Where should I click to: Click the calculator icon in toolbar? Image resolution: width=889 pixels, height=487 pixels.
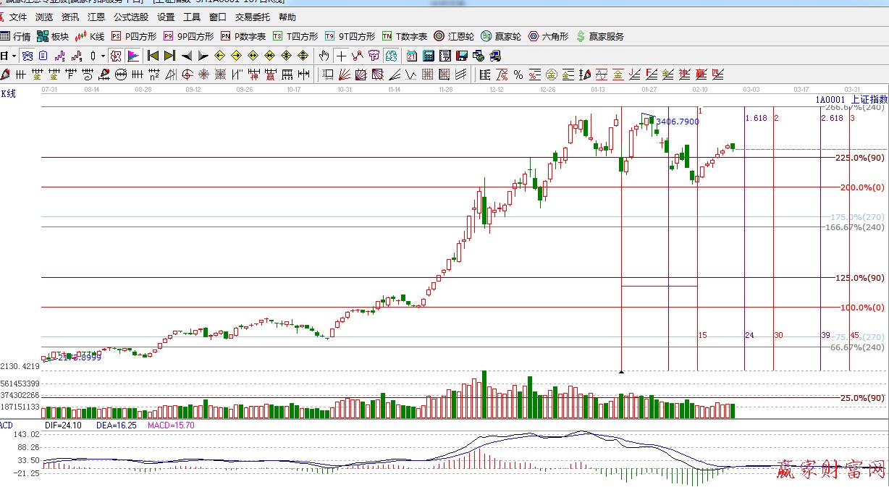coord(428,56)
